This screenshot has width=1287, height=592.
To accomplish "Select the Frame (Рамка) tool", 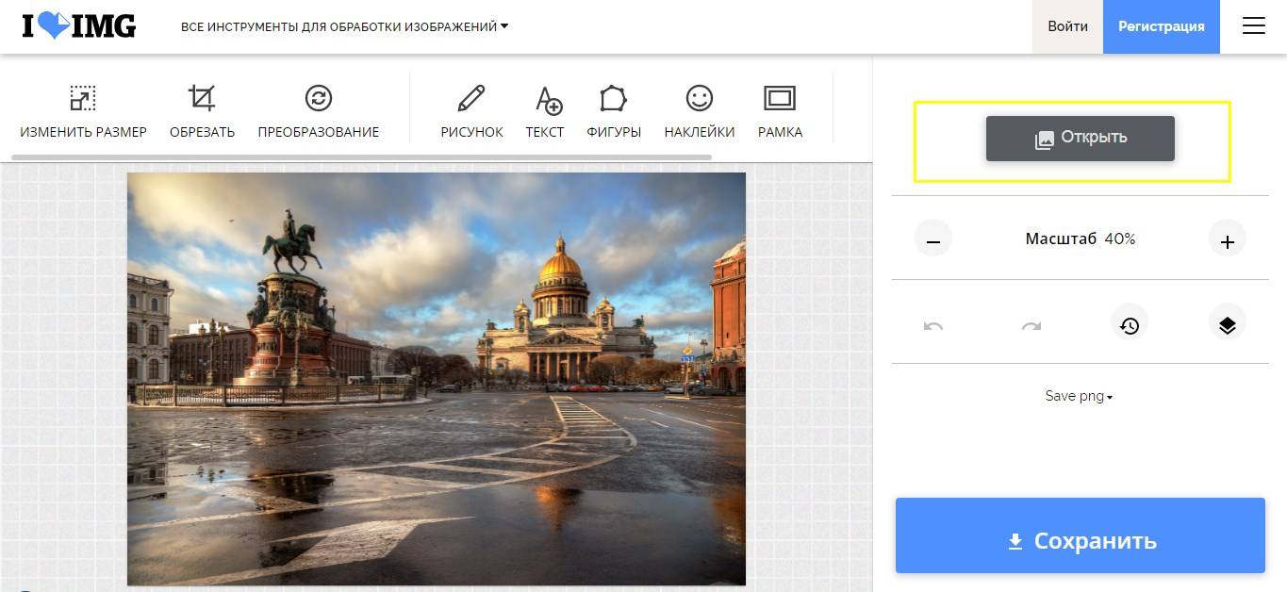I will point(780,111).
